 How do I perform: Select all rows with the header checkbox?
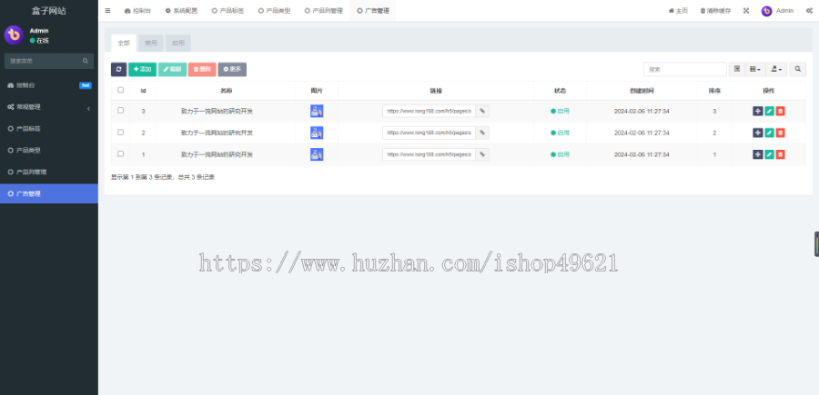tap(121, 90)
